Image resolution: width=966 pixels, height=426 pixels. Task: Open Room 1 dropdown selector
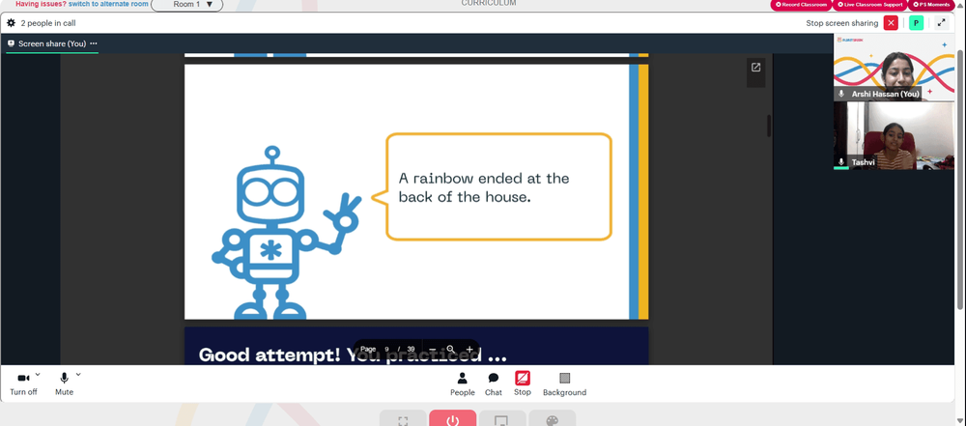(187, 4)
